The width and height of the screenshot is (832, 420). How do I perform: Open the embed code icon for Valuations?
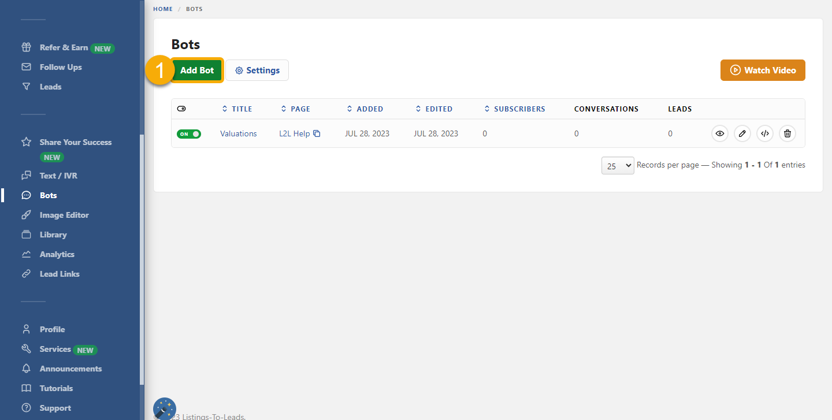pos(765,133)
